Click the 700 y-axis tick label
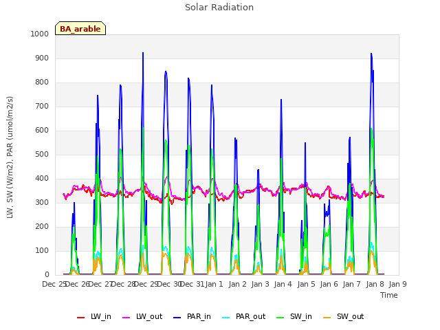Screen dimensions: 440x330 pos(42,107)
